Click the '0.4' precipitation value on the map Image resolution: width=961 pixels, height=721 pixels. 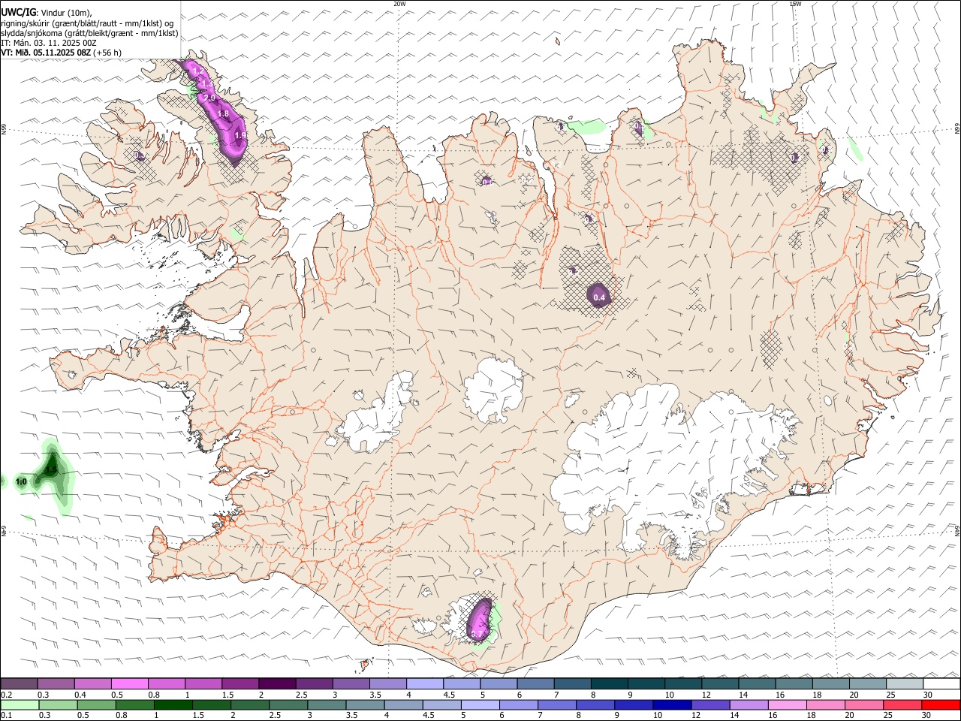point(599,298)
